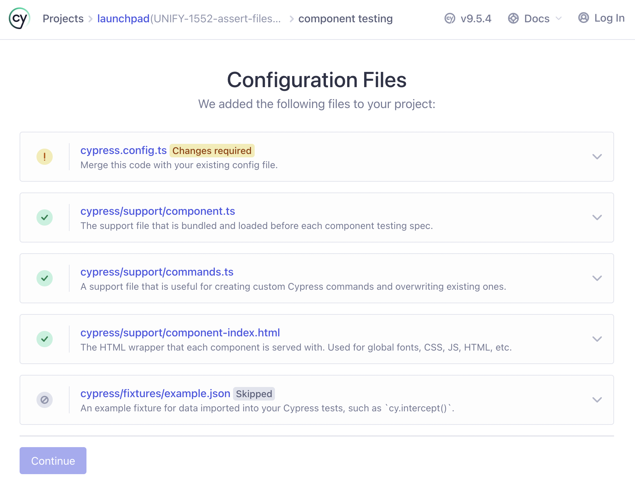The width and height of the screenshot is (635, 489).
Task: Click the 'creating custom Cypress commands' description
Action: click(293, 287)
